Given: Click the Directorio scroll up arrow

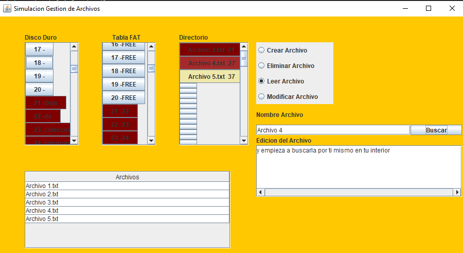Looking at the screenshot, I should pos(244,46).
